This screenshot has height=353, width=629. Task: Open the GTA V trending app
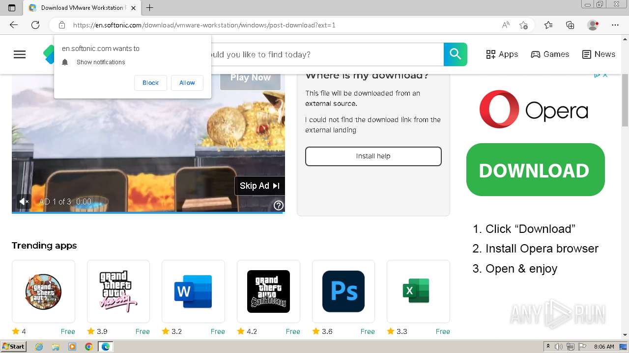point(43,291)
